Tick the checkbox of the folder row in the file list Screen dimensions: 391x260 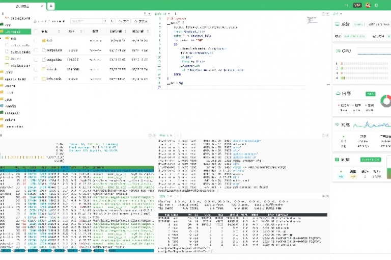coord(36,40)
